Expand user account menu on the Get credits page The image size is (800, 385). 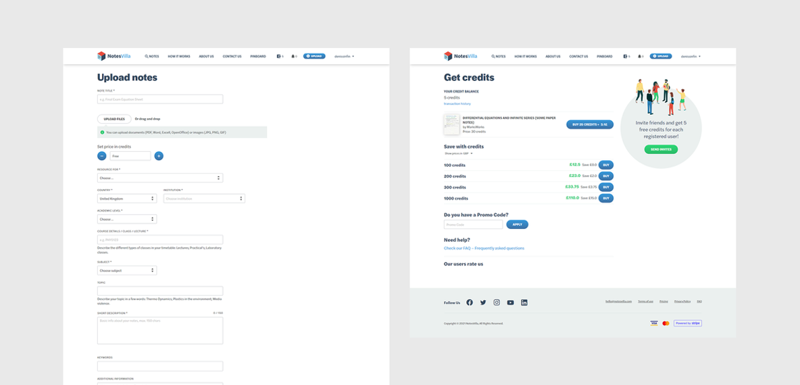point(691,56)
